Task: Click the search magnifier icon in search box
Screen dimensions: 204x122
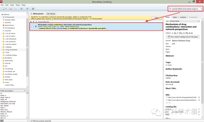Action: (x=170, y=9)
